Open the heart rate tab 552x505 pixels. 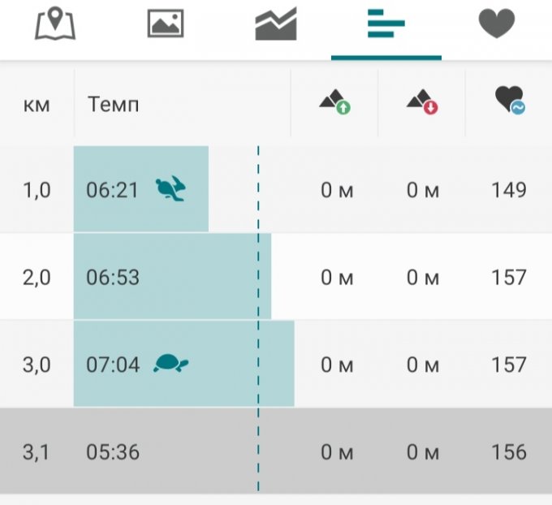tap(497, 24)
